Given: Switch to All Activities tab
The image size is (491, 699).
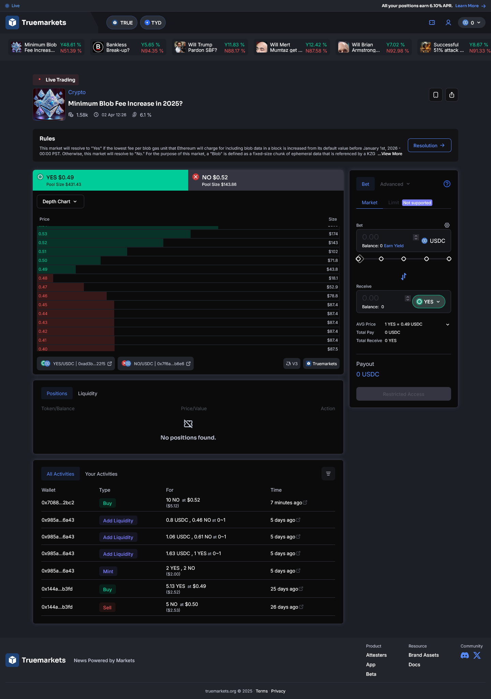Looking at the screenshot, I should tap(60, 474).
